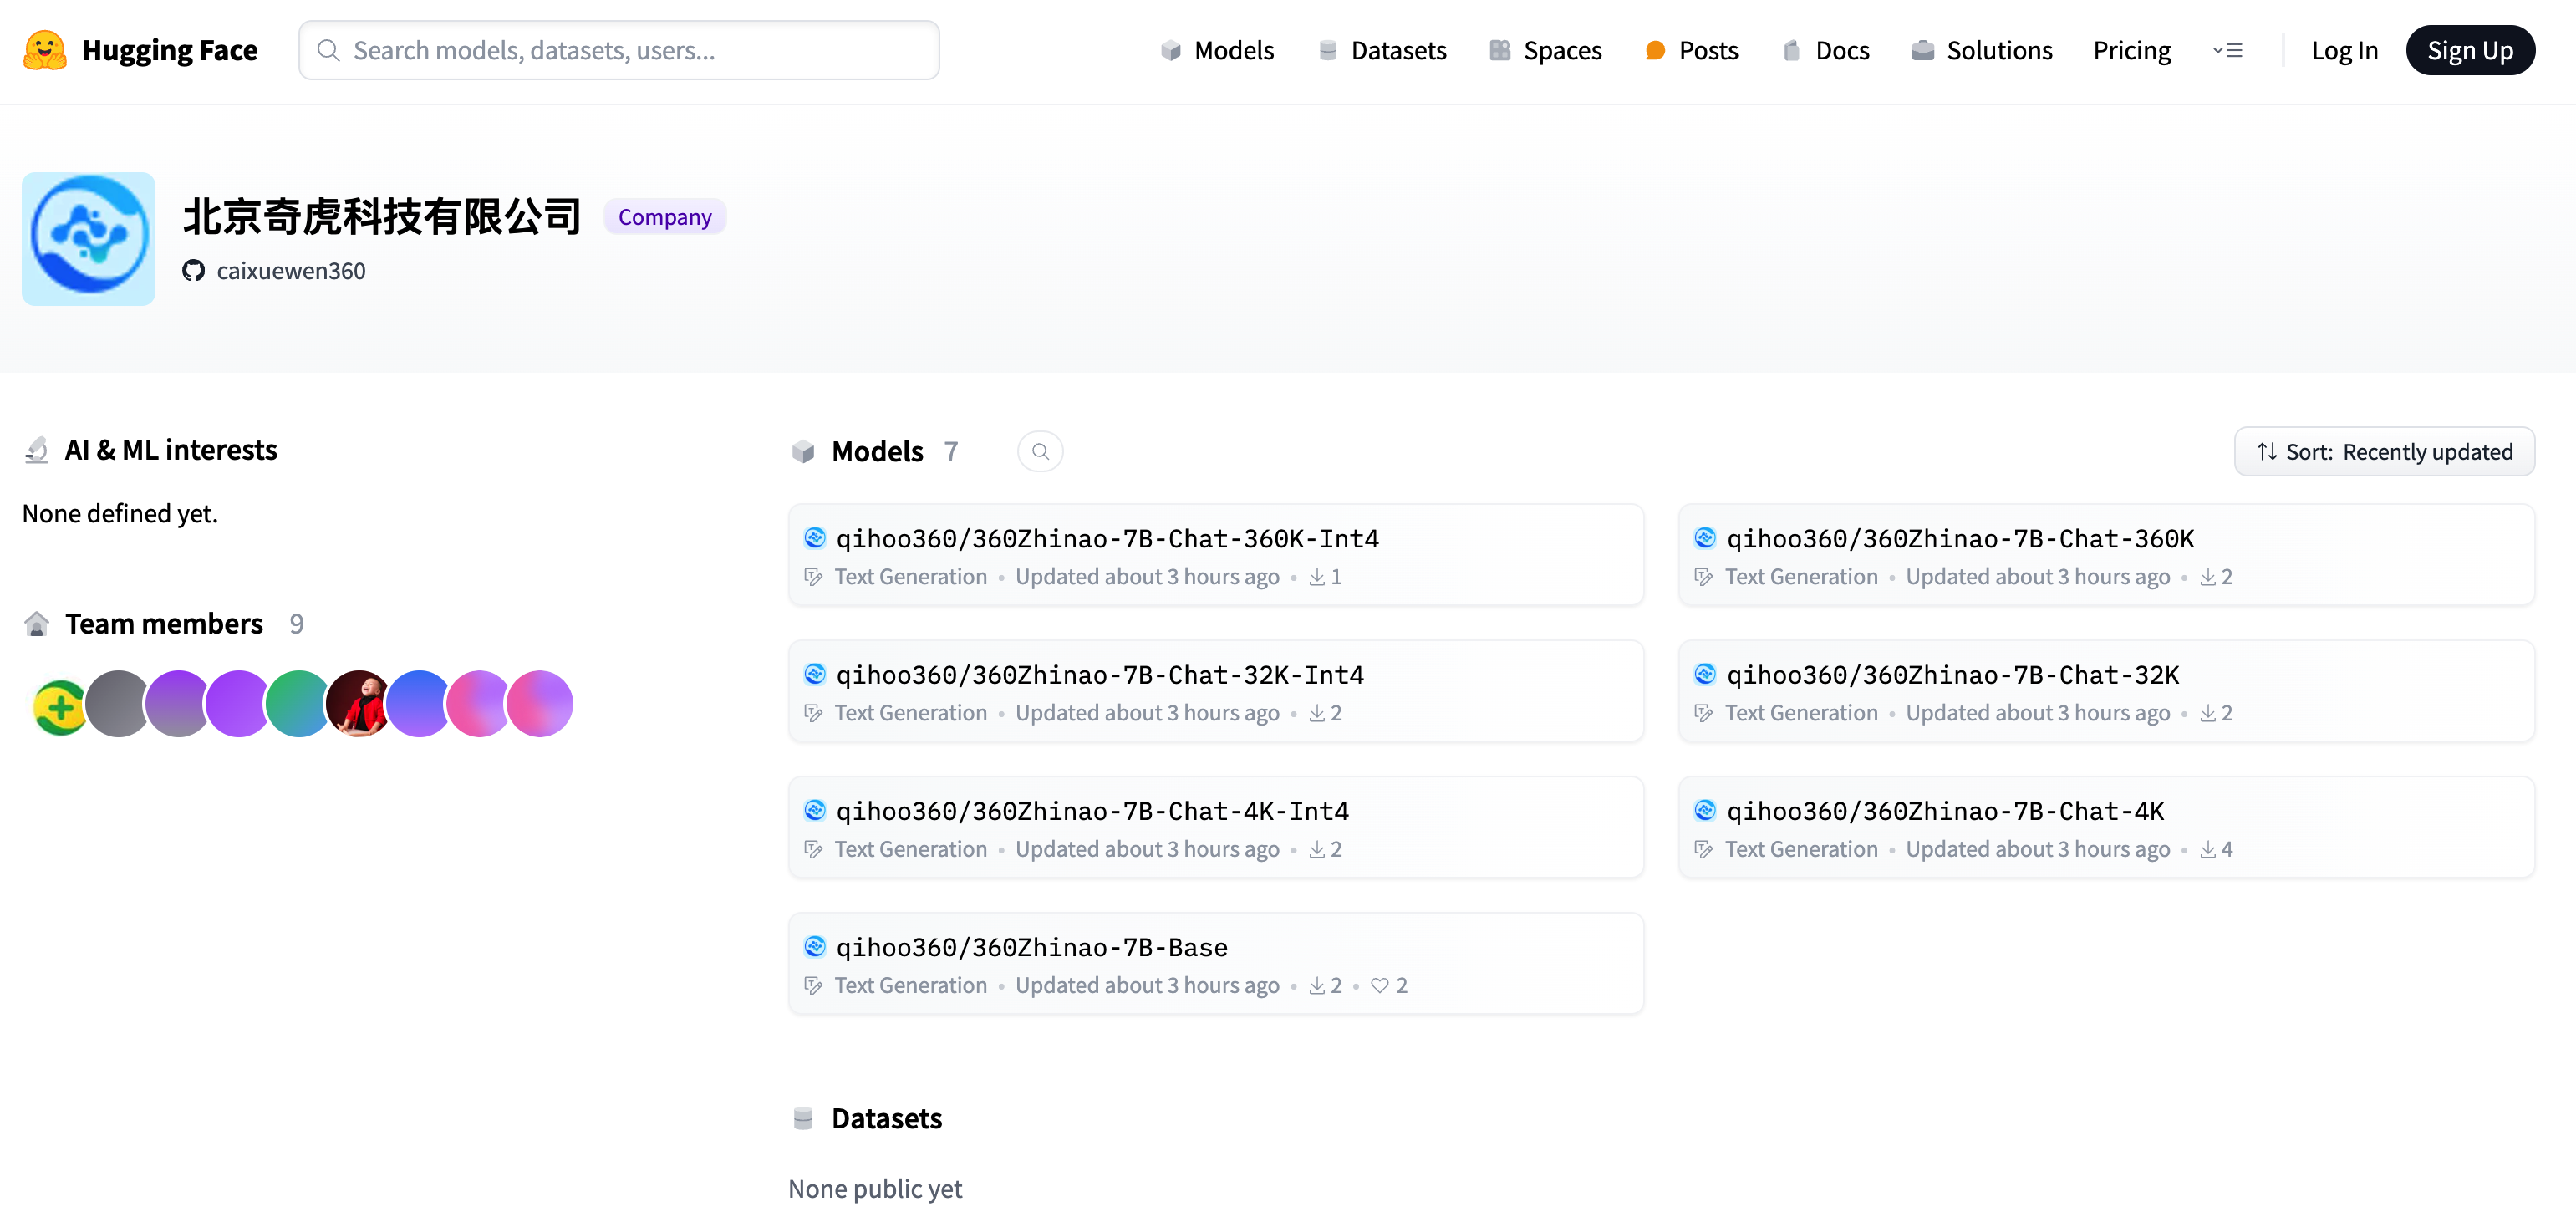The height and width of the screenshot is (1227, 2576).
Task: Click the heart likes icon on 7B-Base card
Action: pos(1380,985)
